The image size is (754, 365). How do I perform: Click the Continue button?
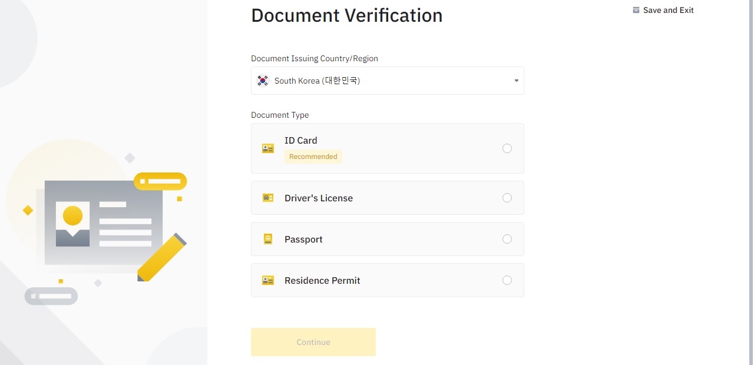313,342
